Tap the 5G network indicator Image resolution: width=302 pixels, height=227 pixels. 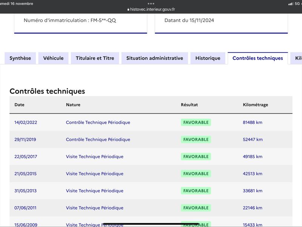pyautogui.click(x=297, y=3)
